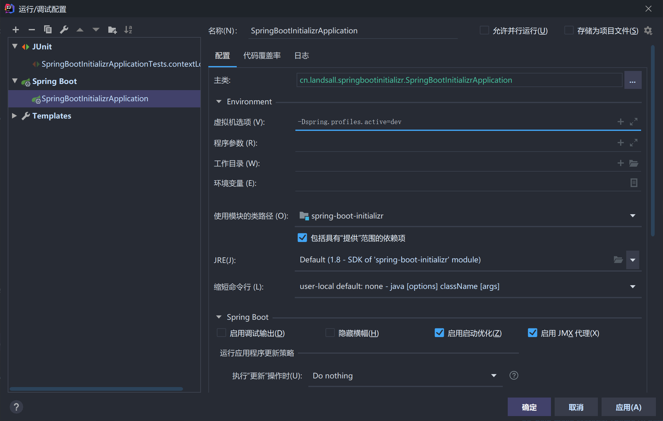Sort configurations alphabetically
Screen dimensions: 663x421
click(x=128, y=30)
